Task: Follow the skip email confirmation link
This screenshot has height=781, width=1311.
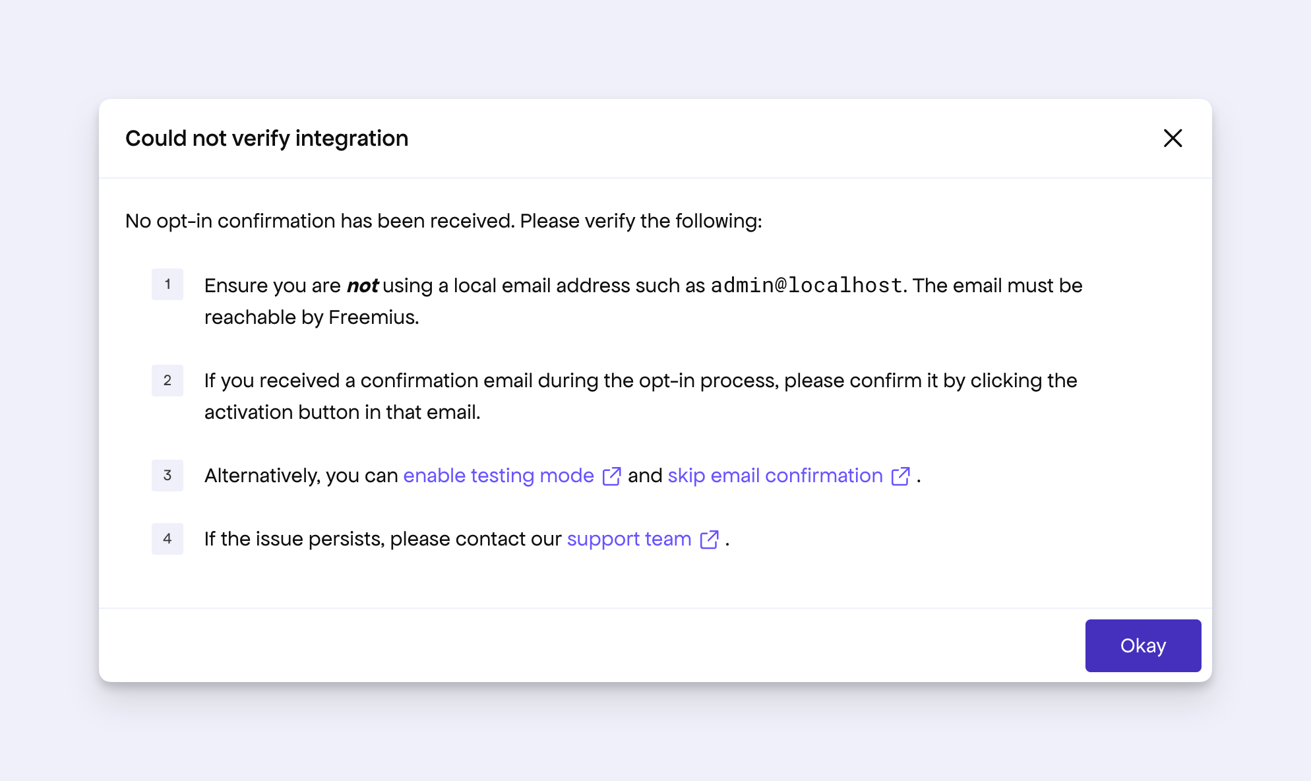Action: [775, 476]
